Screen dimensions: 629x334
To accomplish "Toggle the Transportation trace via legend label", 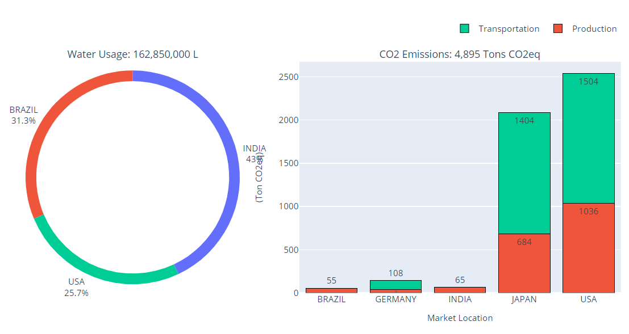I will (509, 28).
